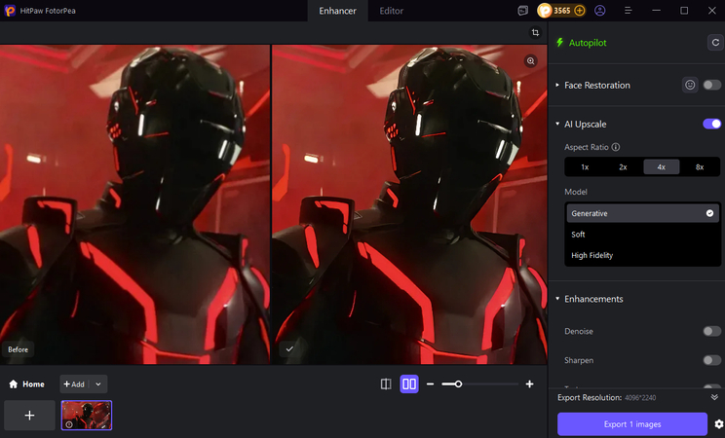Click the Autopilot lightning button
The image size is (725, 438).
point(581,43)
